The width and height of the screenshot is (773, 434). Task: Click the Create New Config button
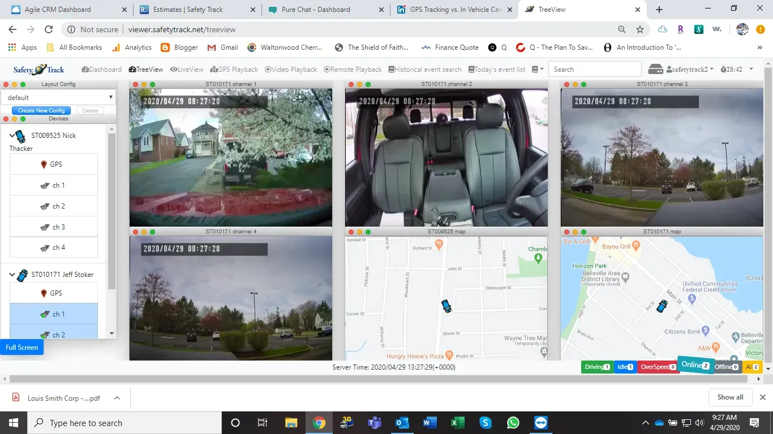coord(40,110)
